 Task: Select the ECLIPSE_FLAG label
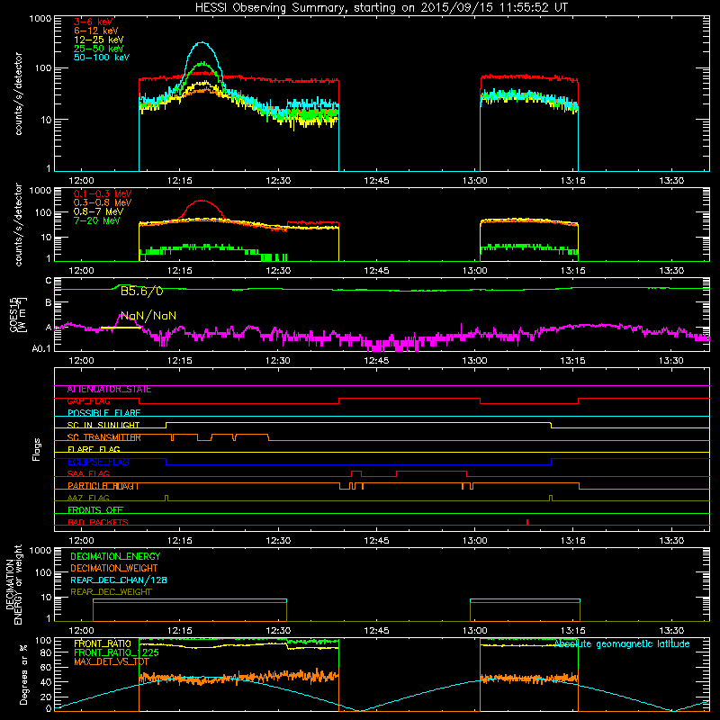[98, 462]
